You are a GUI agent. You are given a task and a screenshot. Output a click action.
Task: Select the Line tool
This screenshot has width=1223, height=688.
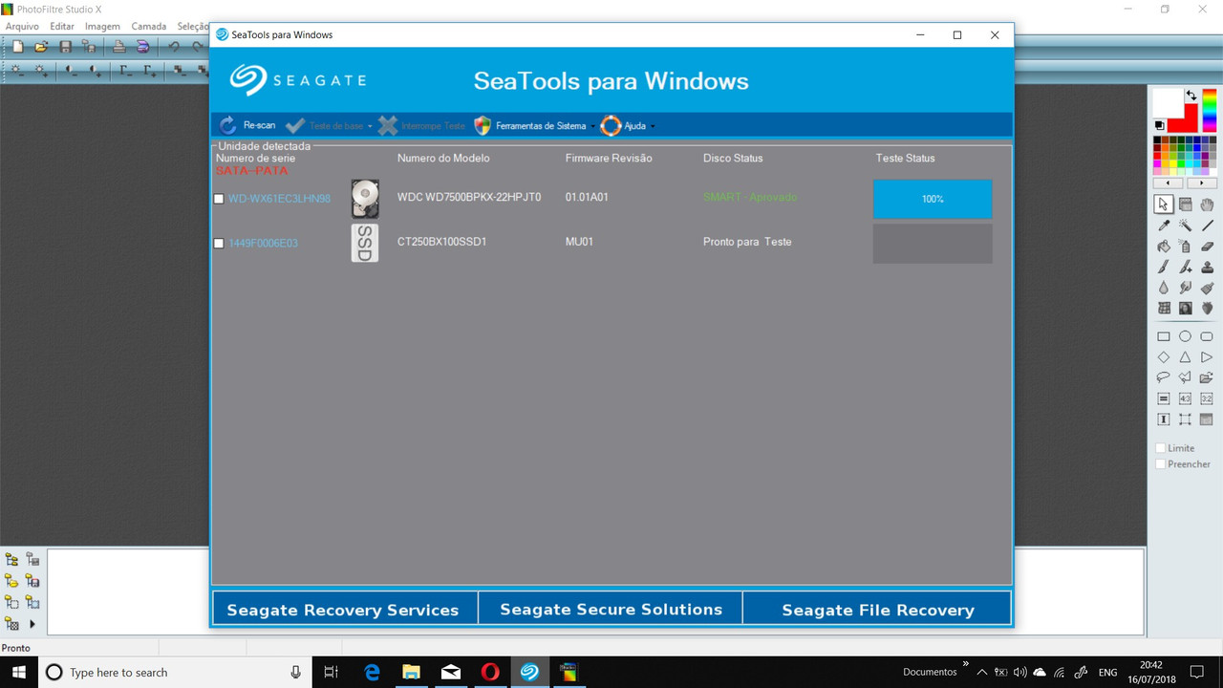click(x=1207, y=226)
